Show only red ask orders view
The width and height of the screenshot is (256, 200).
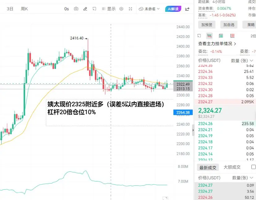(x=233, y=36)
